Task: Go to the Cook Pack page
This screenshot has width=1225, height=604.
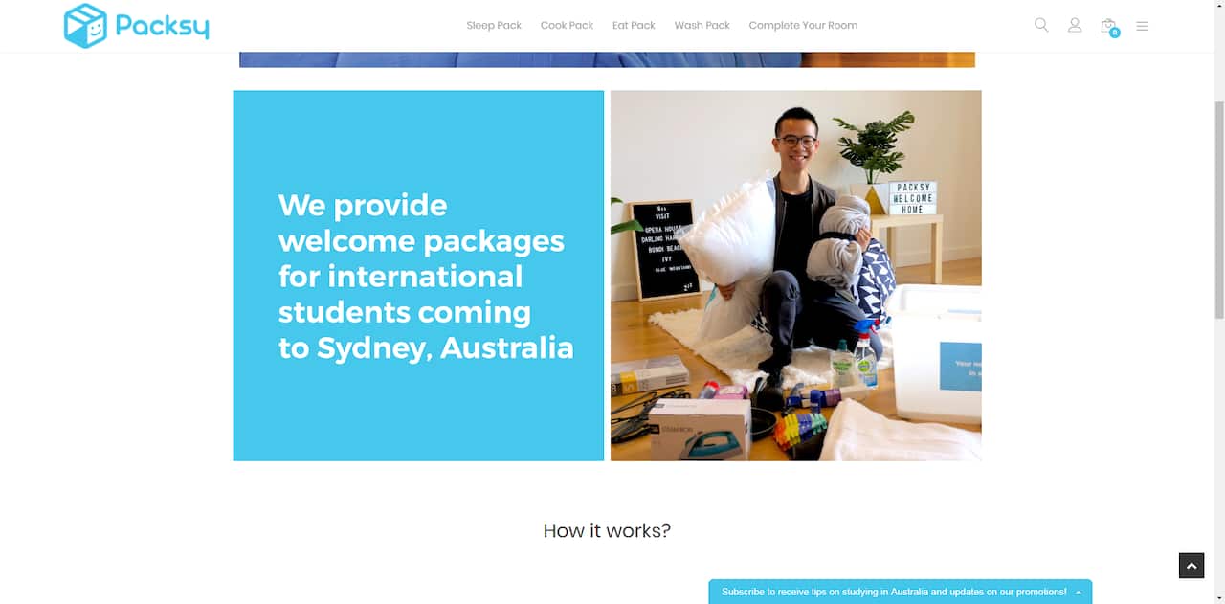Action: [567, 26]
